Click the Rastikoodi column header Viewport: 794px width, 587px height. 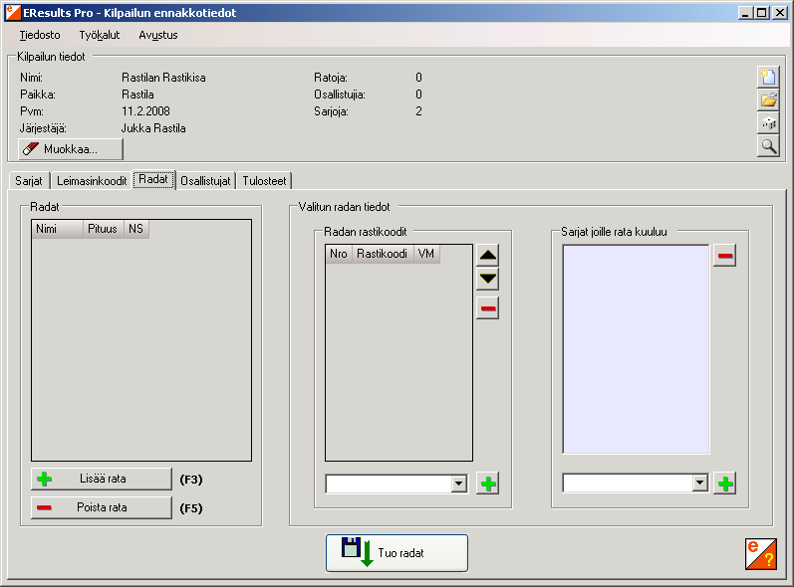tap(383, 254)
